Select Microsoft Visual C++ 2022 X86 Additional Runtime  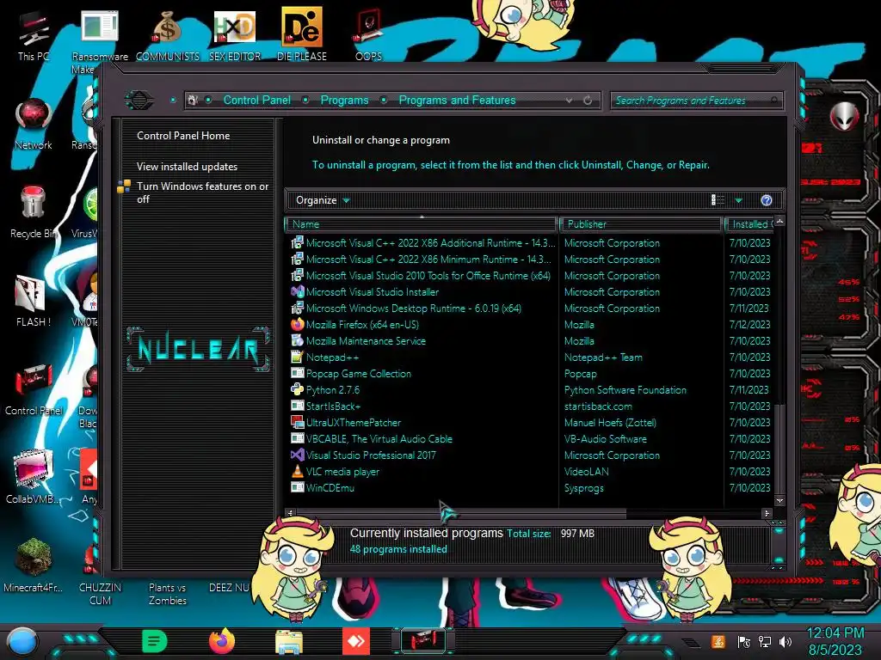(430, 243)
